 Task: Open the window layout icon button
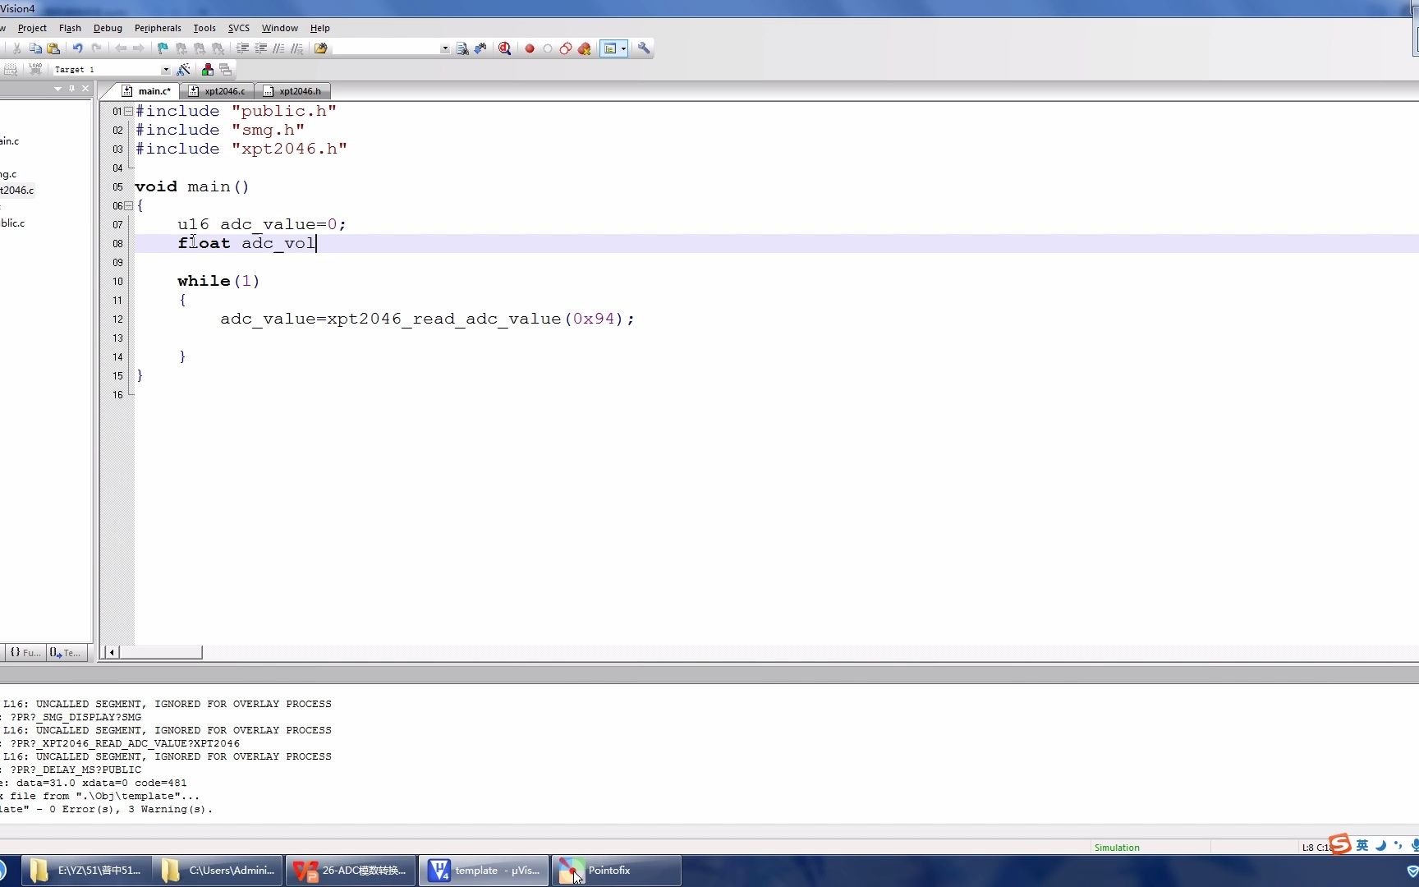[610, 48]
